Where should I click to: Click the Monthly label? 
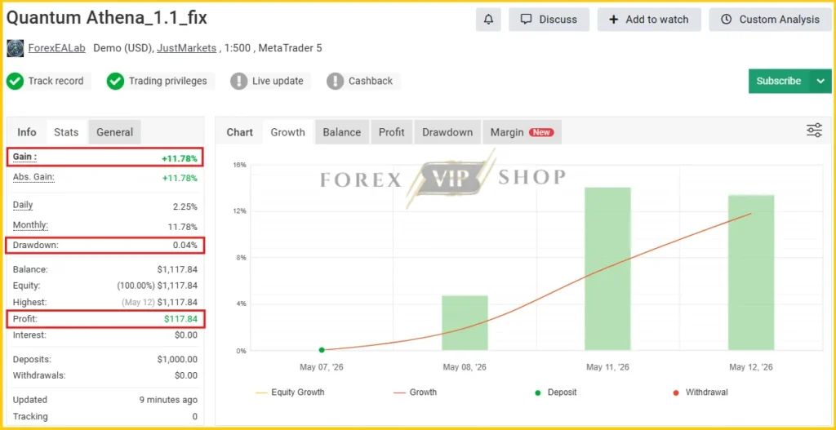click(x=30, y=225)
